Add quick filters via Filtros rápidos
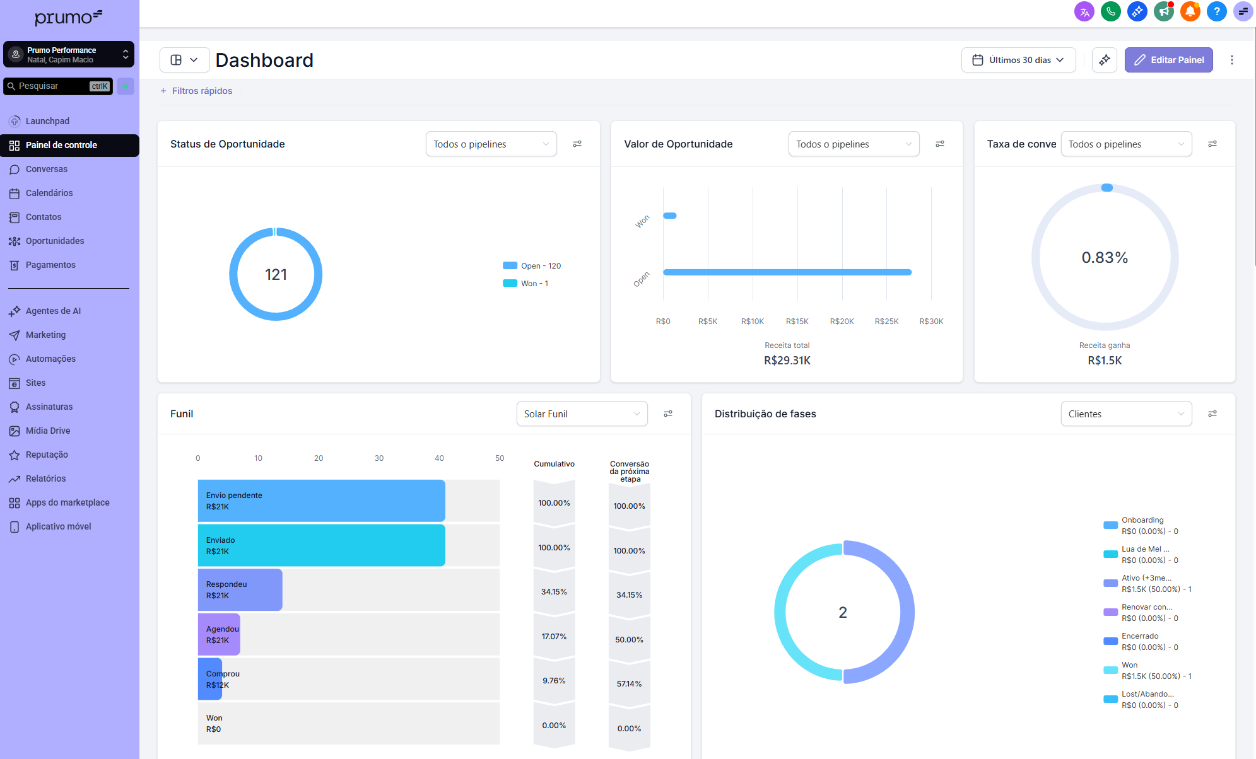The image size is (1256, 759). coord(196,91)
